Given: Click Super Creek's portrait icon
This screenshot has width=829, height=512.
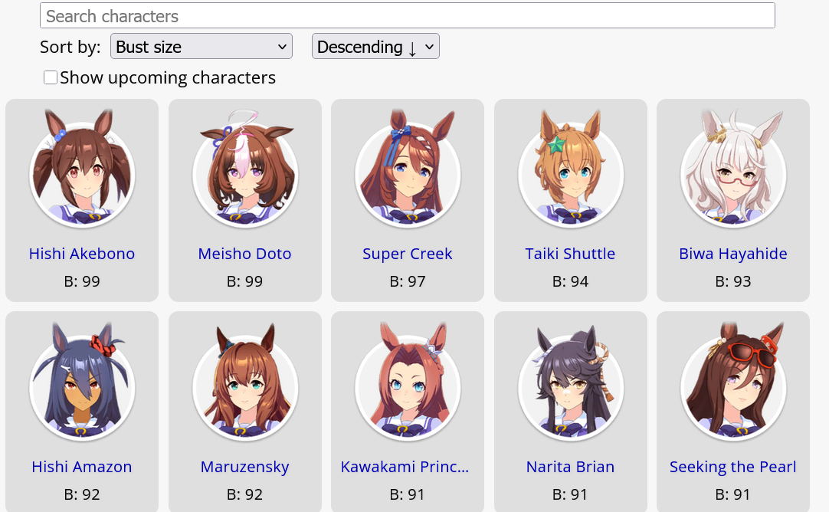Looking at the screenshot, I should 408,168.
